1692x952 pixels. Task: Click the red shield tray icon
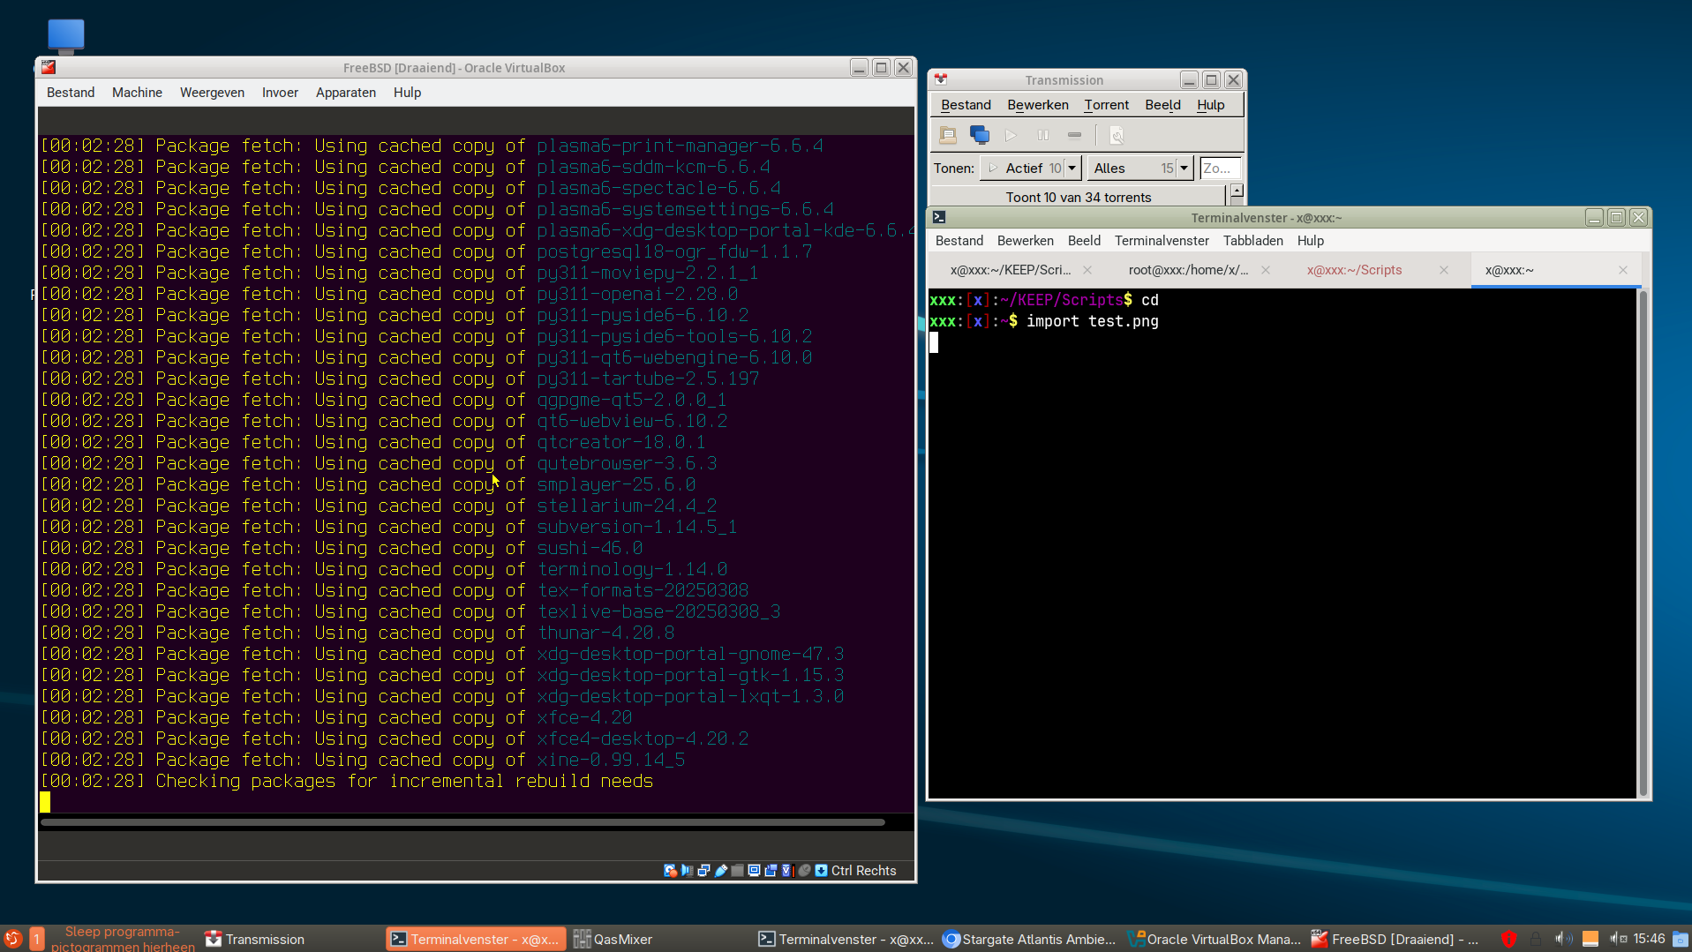click(1508, 939)
